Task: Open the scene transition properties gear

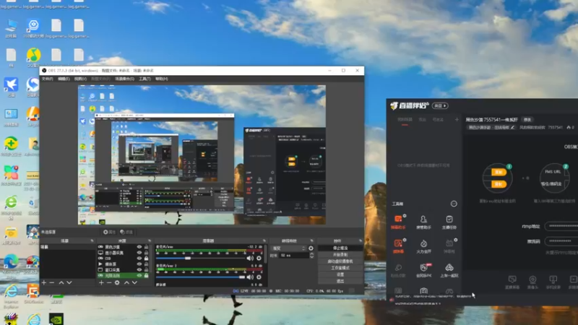Action: (311, 248)
